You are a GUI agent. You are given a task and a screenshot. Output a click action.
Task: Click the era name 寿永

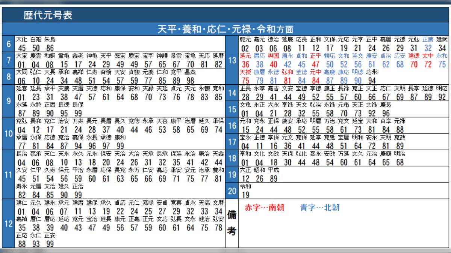pos(22,186)
